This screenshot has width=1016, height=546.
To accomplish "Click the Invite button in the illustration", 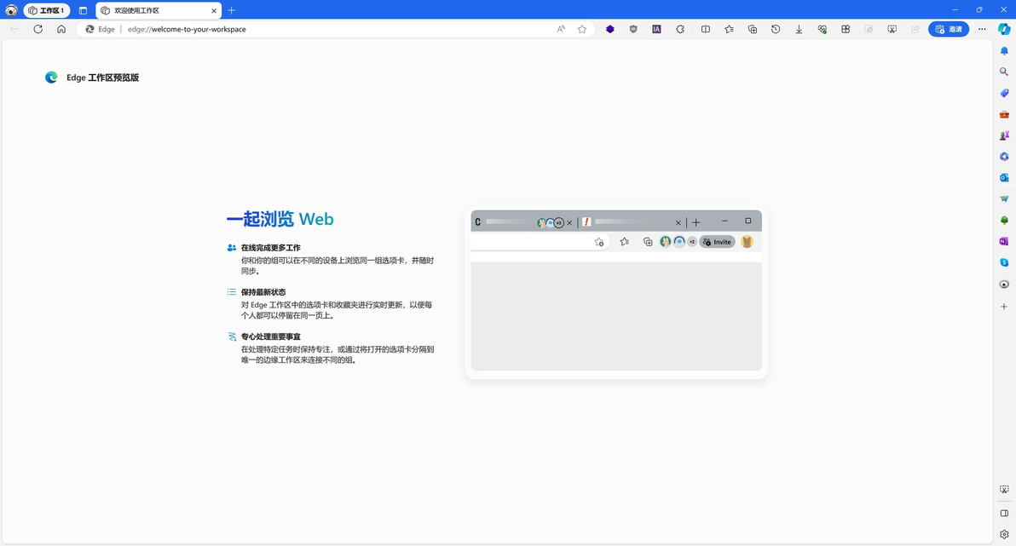I will [718, 242].
